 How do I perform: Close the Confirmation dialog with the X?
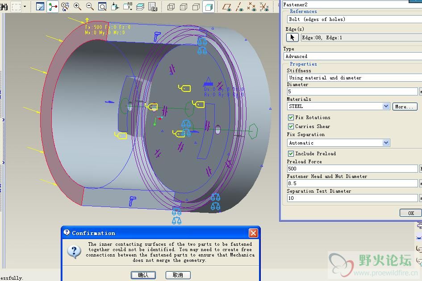point(253,233)
